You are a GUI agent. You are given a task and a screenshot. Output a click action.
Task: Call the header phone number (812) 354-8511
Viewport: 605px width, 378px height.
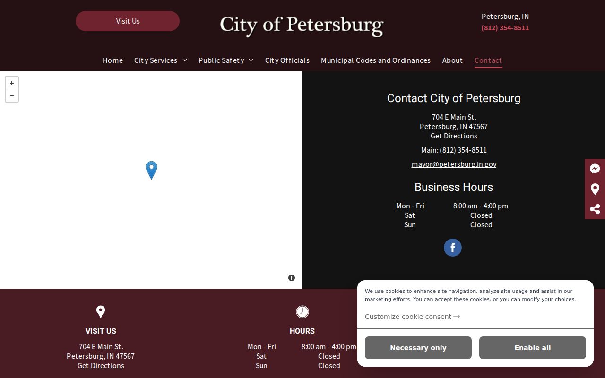(x=505, y=28)
